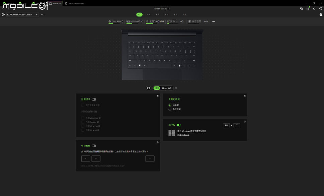Open the device settings link below it
Image resolution: width=324 pixels, height=196 pixels.
(x=183, y=135)
